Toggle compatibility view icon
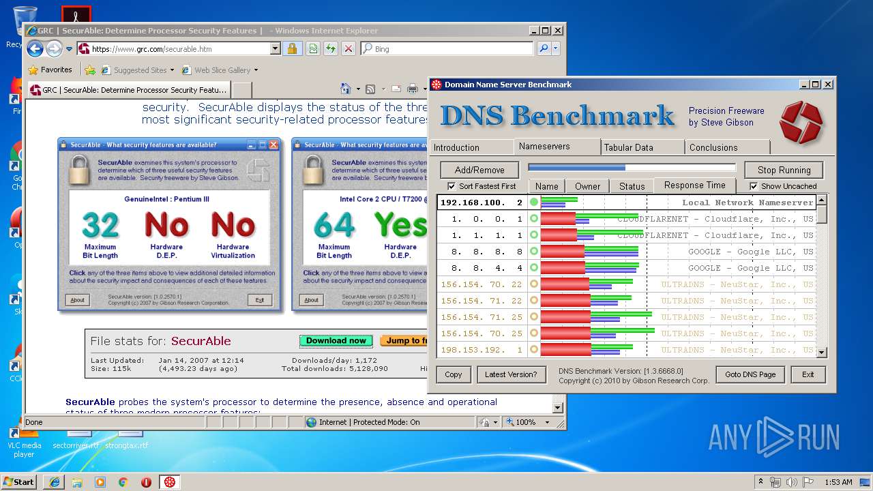This screenshot has width=873, height=491. [x=313, y=49]
